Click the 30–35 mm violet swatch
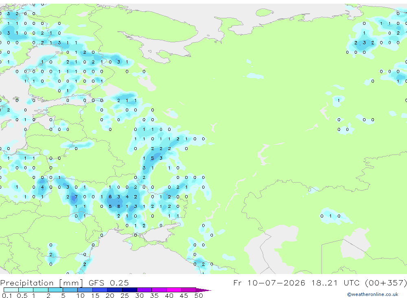 coord(144,290)
